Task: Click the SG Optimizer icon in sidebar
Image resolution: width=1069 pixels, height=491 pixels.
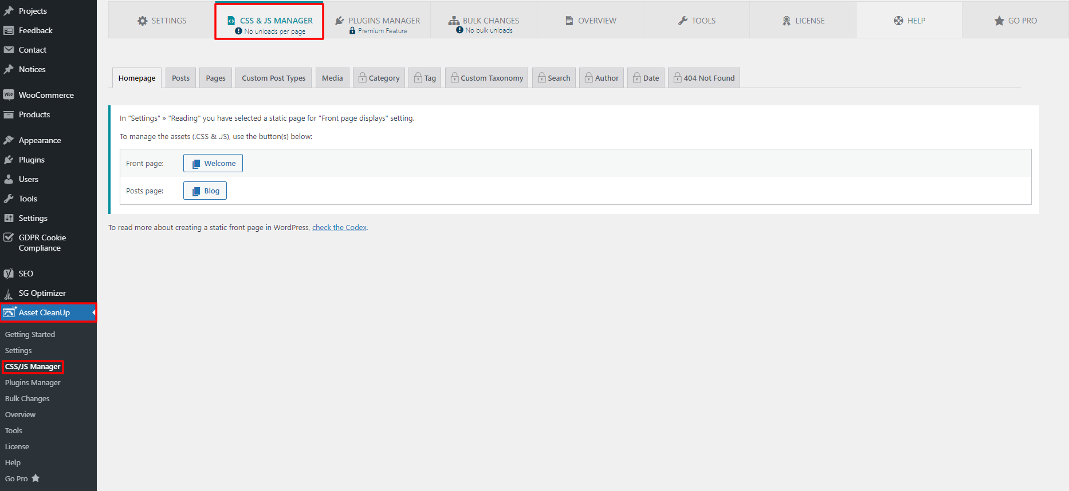Action: click(x=9, y=294)
